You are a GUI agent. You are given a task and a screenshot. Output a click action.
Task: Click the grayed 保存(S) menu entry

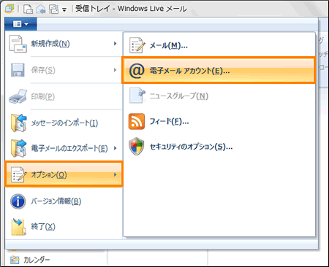[x=64, y=70]
